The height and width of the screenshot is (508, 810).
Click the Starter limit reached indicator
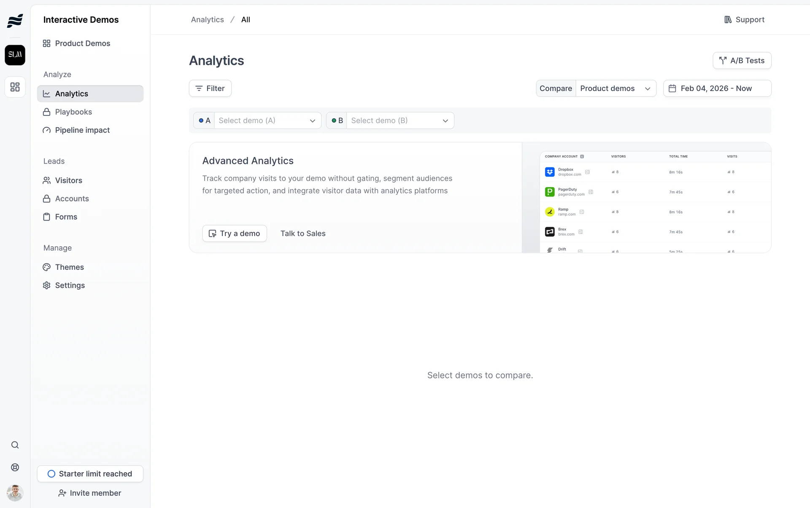90,474
